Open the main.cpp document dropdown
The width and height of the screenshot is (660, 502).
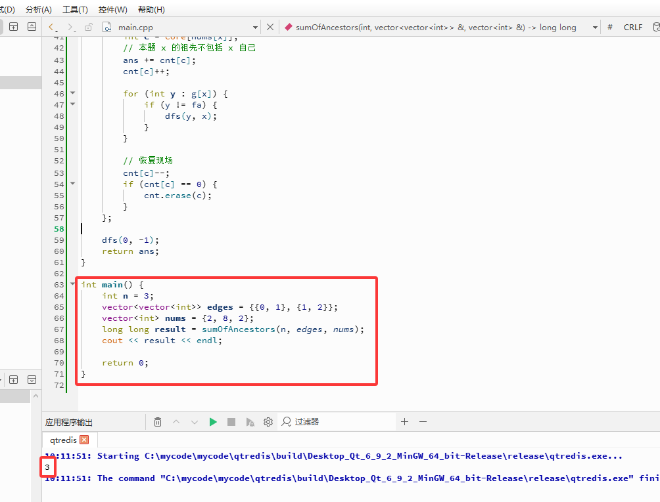[x=255, y=28]
